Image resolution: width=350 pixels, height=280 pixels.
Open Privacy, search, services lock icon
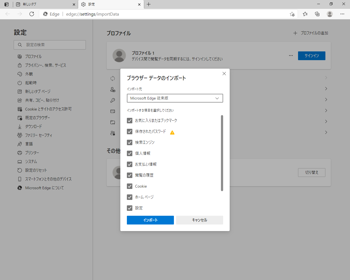point(20,65)
